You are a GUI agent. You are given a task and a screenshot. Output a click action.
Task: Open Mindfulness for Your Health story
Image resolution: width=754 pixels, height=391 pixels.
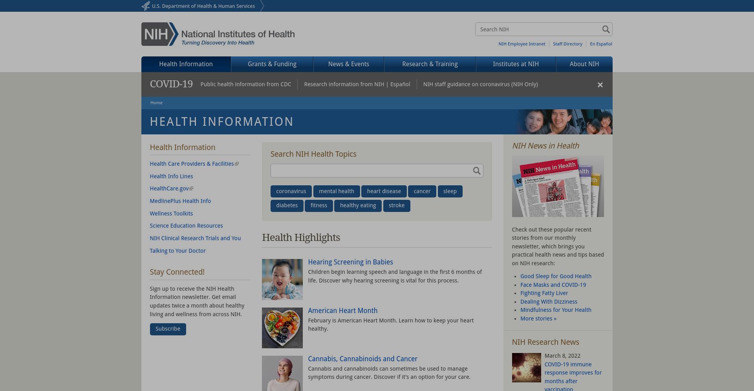[x=556, y=310]
